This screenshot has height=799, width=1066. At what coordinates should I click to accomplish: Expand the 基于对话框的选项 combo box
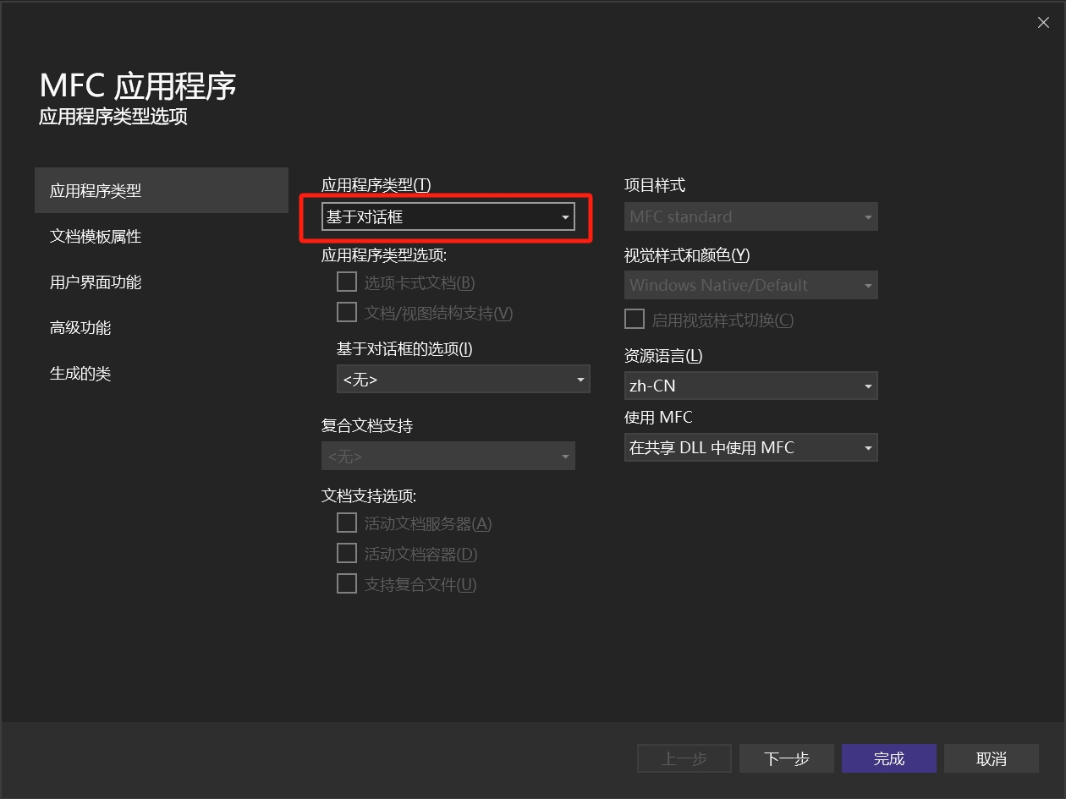463,380
